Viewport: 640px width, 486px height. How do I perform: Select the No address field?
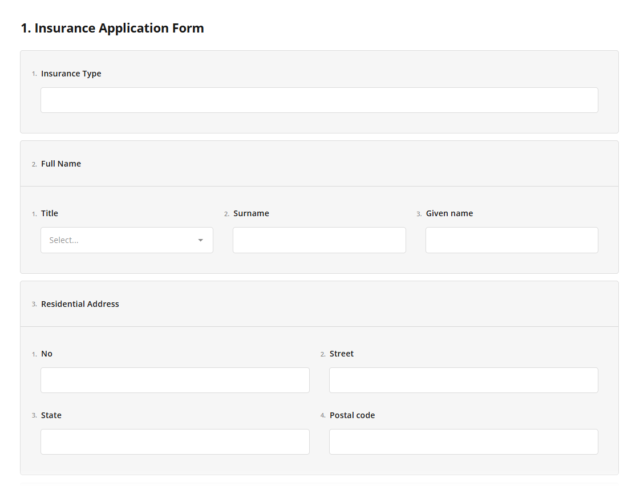click(x=175, y=380)
